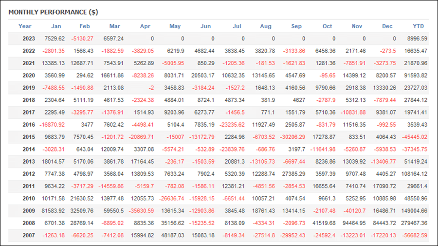Click the Mar column header

click(x=114, y=26)
